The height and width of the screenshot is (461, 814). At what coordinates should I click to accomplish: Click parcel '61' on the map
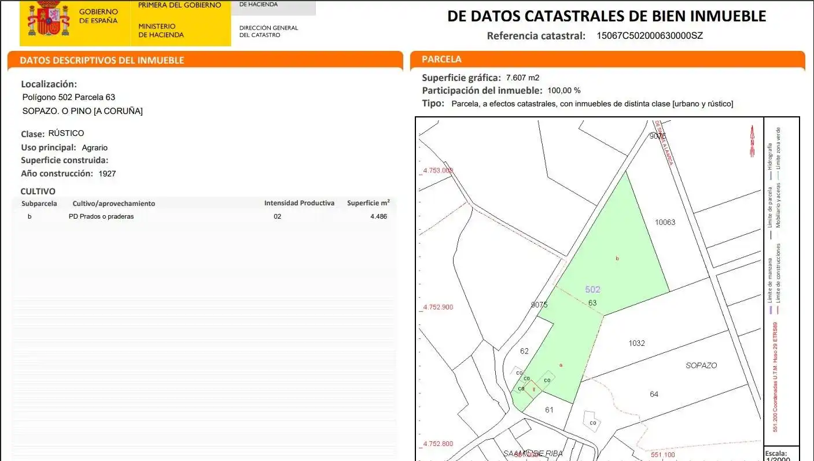click(549, 410)
